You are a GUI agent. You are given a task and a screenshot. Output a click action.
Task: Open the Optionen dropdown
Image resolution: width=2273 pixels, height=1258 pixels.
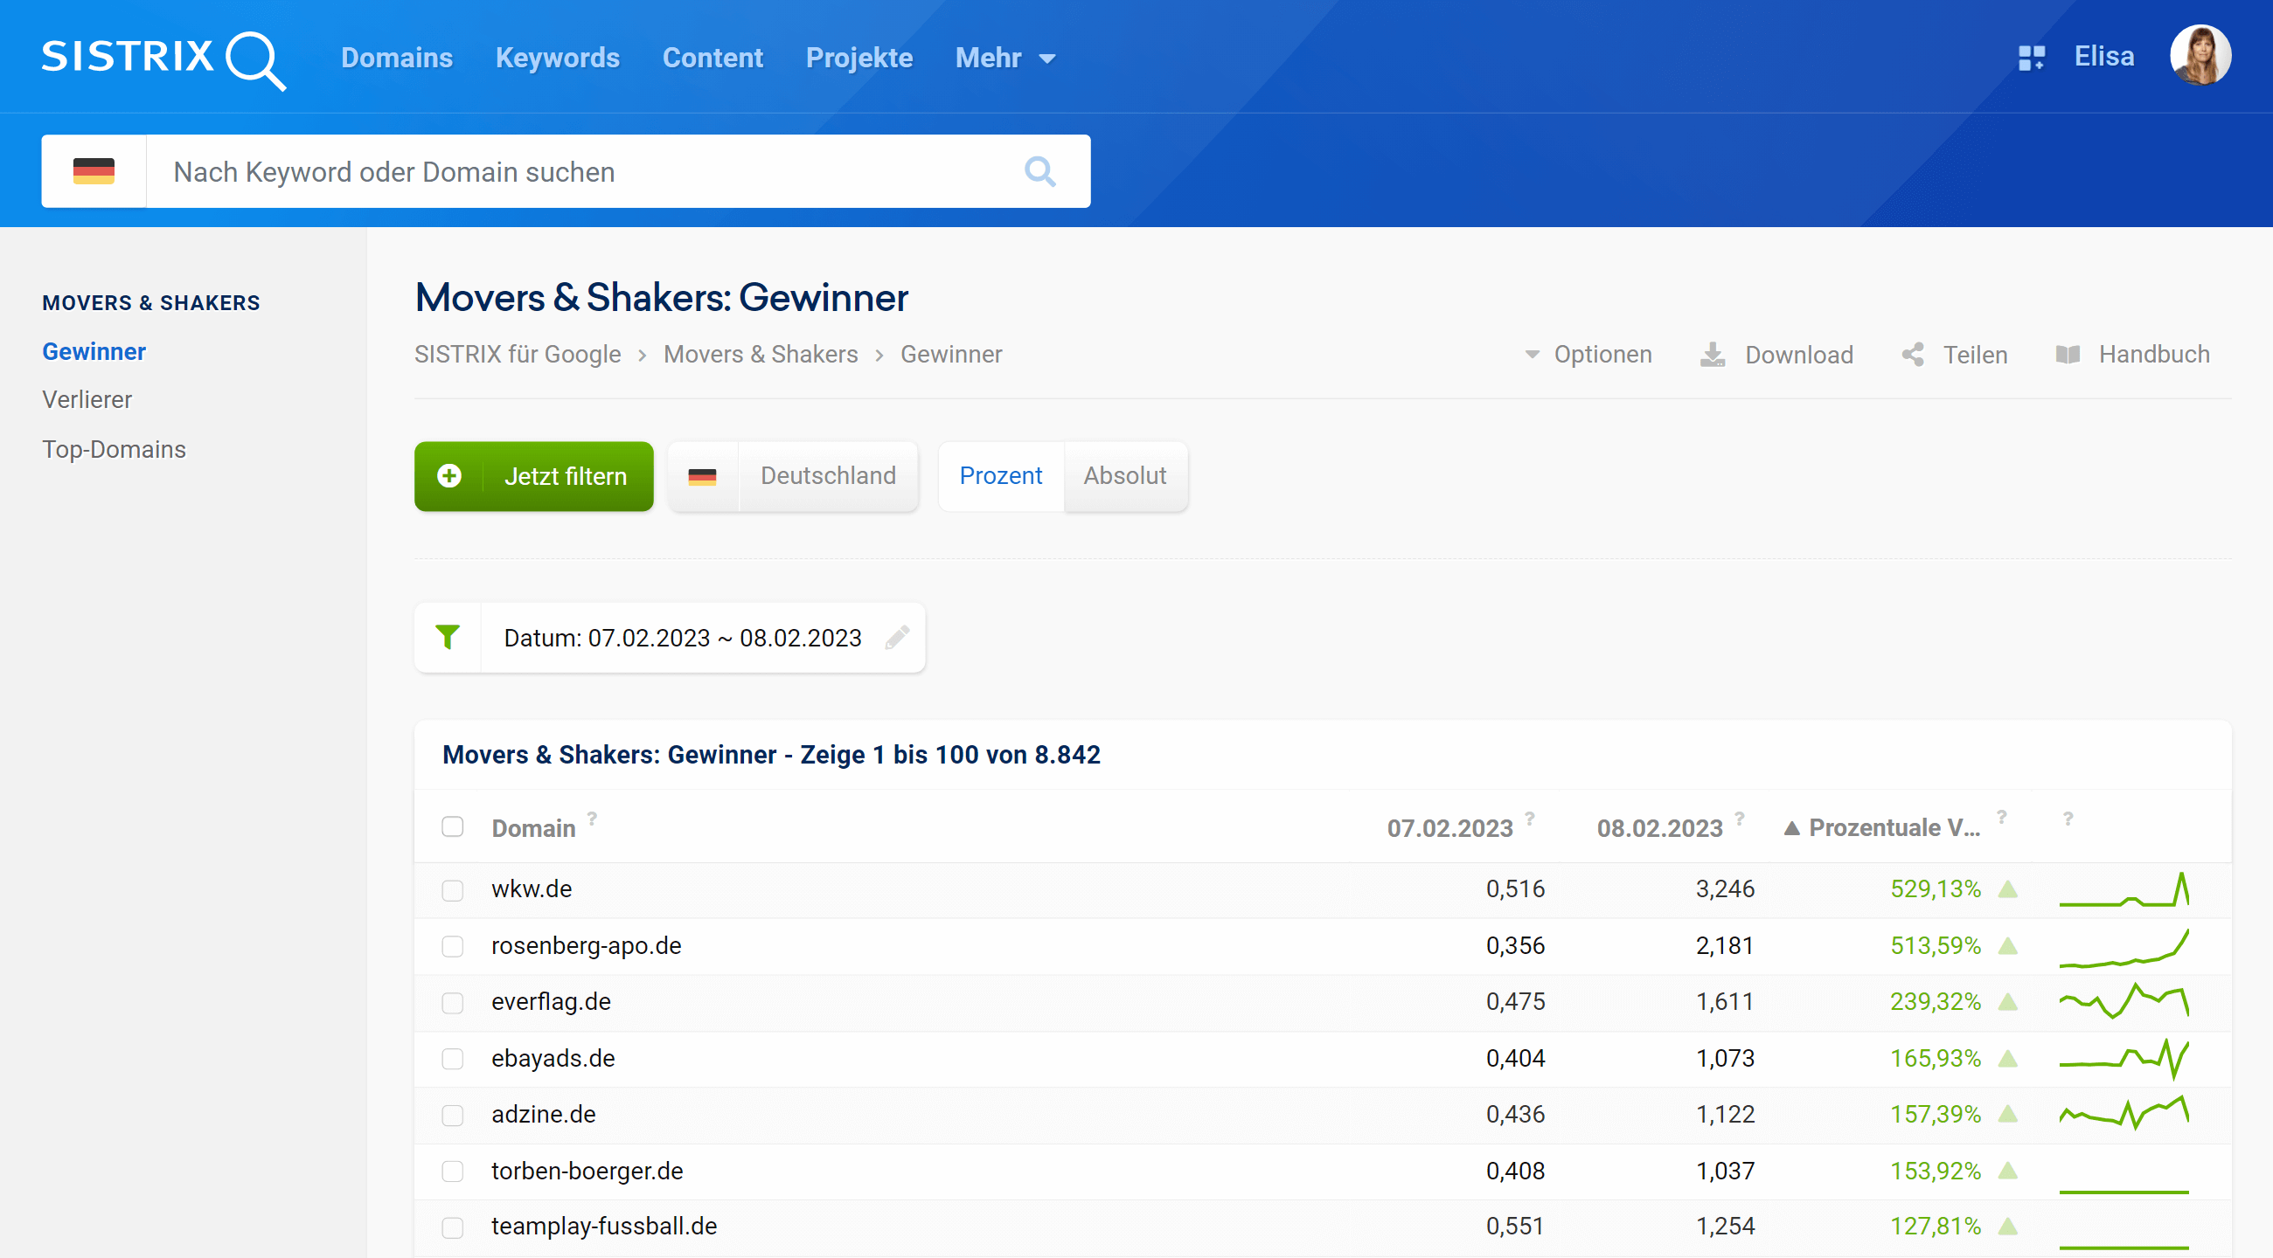[x=1588, y=355]
